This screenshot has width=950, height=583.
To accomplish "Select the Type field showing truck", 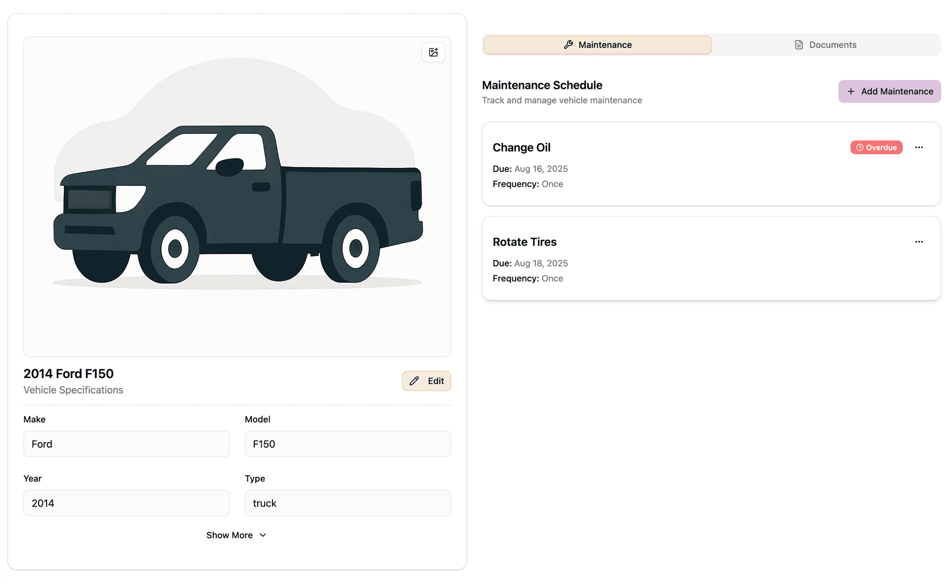I will click(x=347, y=503).
